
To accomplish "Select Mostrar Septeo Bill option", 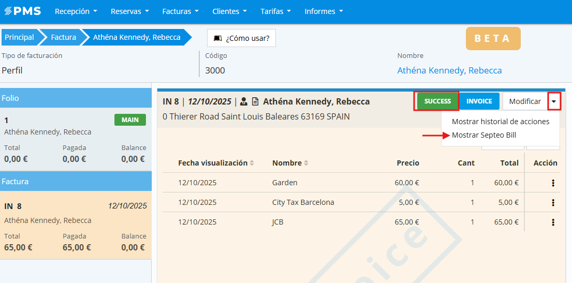I will coord(483,135).
